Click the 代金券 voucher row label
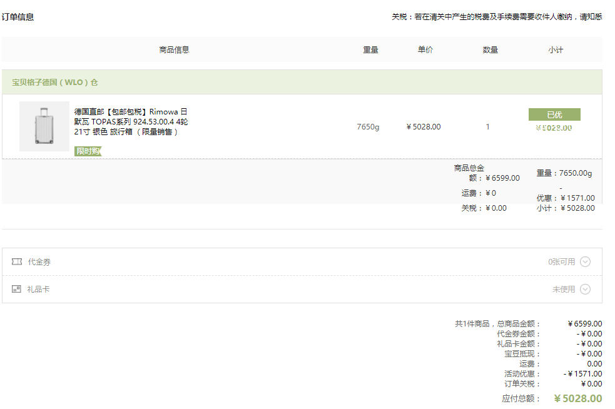Viewport: 615px width, 409px height. [x=39, y=262]
